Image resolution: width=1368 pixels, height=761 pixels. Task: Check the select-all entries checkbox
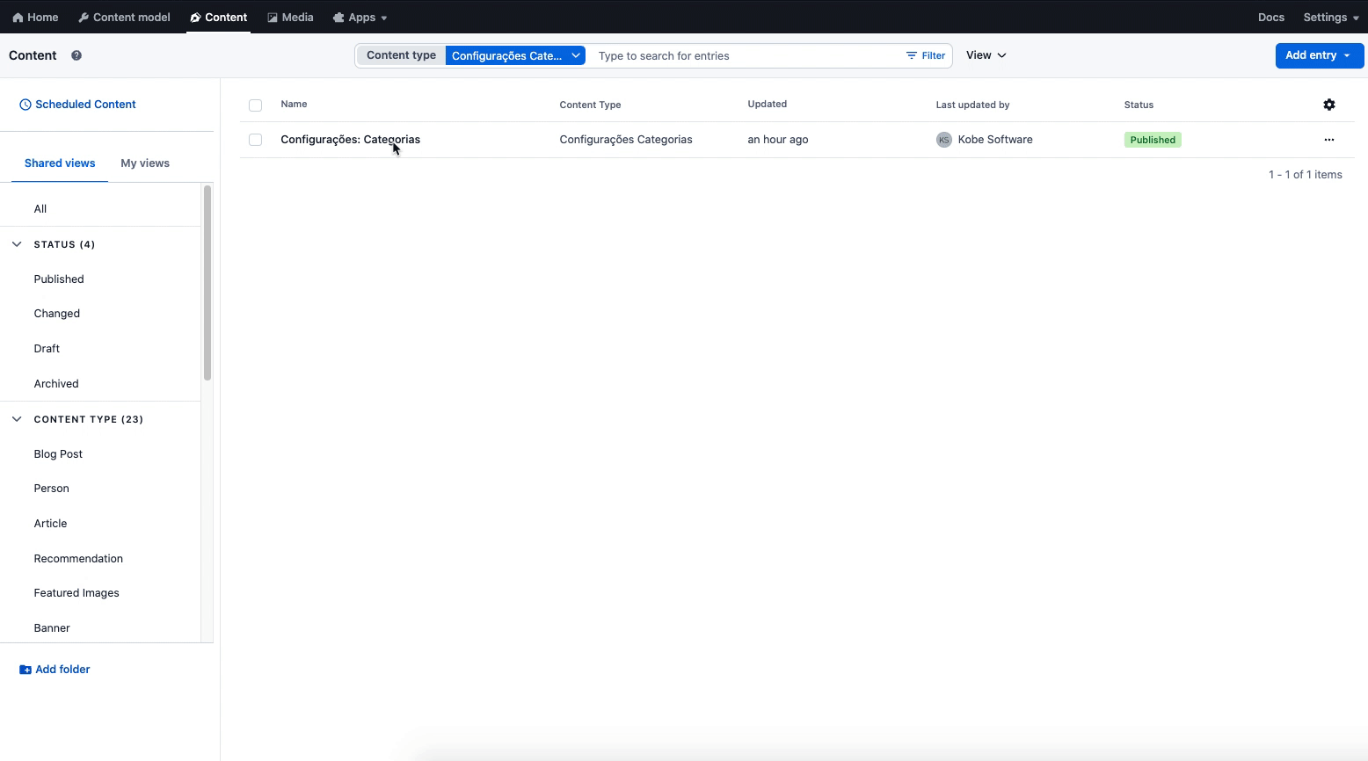(x=255, y=105)
